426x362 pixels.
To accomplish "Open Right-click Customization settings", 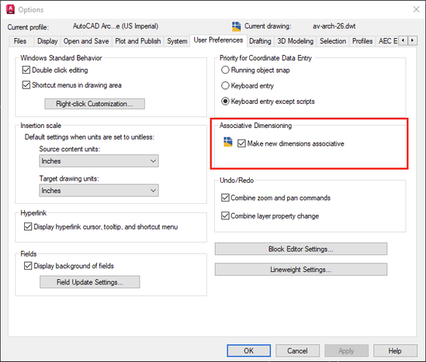I will click(95, 104).
